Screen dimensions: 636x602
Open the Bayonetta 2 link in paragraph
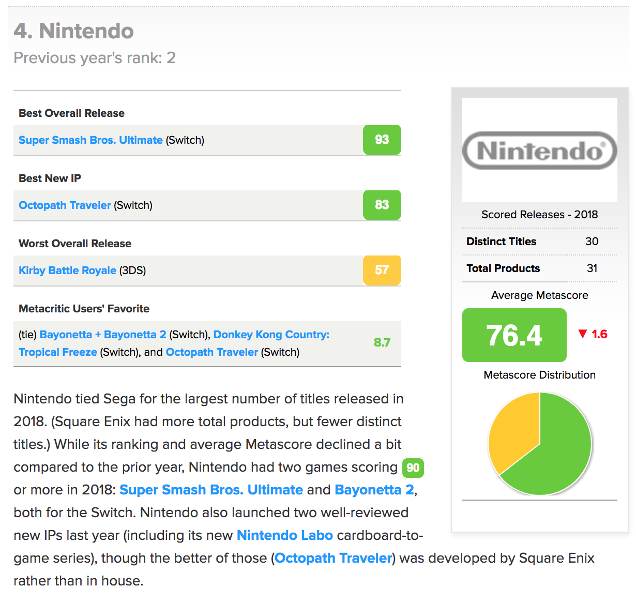tap(374, 490)
